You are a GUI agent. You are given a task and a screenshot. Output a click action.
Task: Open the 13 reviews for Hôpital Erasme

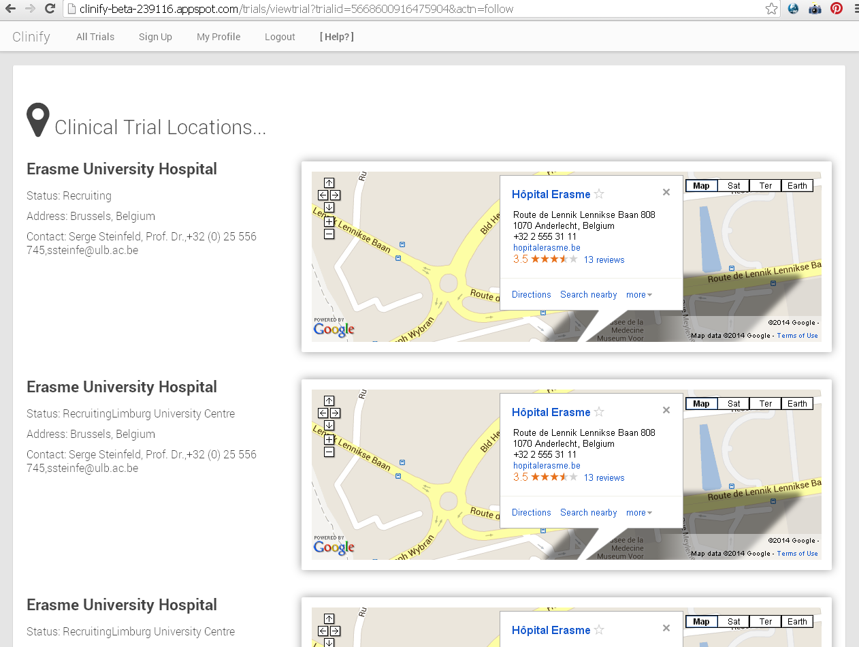pyautogui.click(x=603, y=259)
